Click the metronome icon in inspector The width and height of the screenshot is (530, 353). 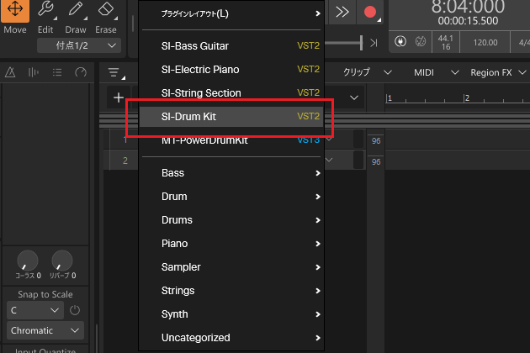pyautogui.click(x=12, y=73)
